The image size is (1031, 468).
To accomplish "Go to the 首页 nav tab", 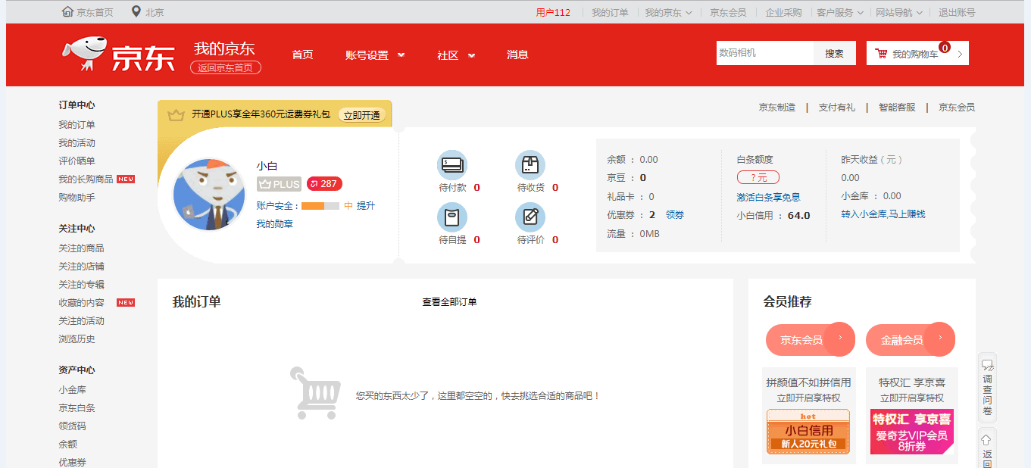I will [302, 55].
